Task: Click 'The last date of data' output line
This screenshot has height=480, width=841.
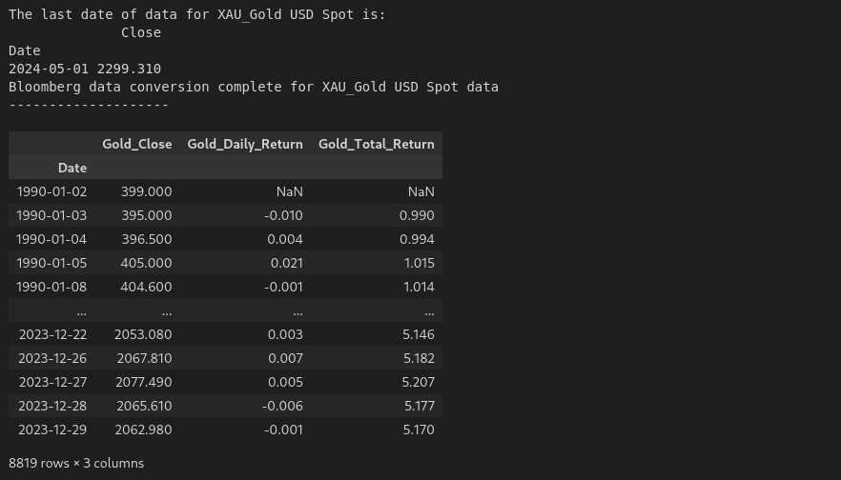Action: (x=197, y=14)
